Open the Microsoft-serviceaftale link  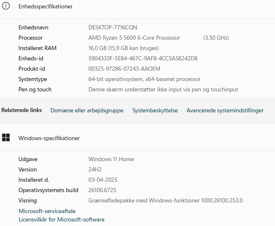pos(47,211)
